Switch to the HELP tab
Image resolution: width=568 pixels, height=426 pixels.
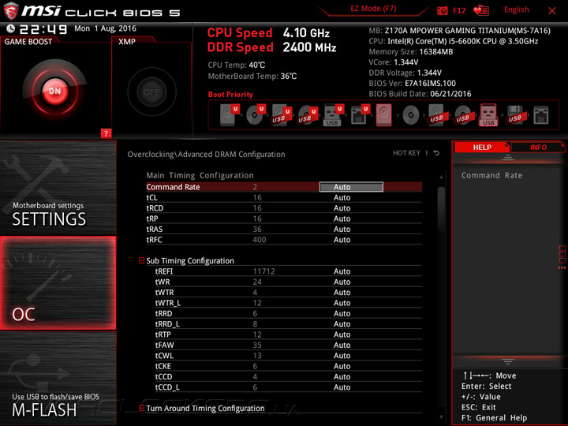pyautogui.click(x=482, y=147)
